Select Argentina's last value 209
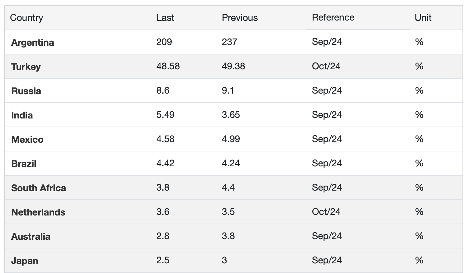The image size is (465, 273). 164,42
